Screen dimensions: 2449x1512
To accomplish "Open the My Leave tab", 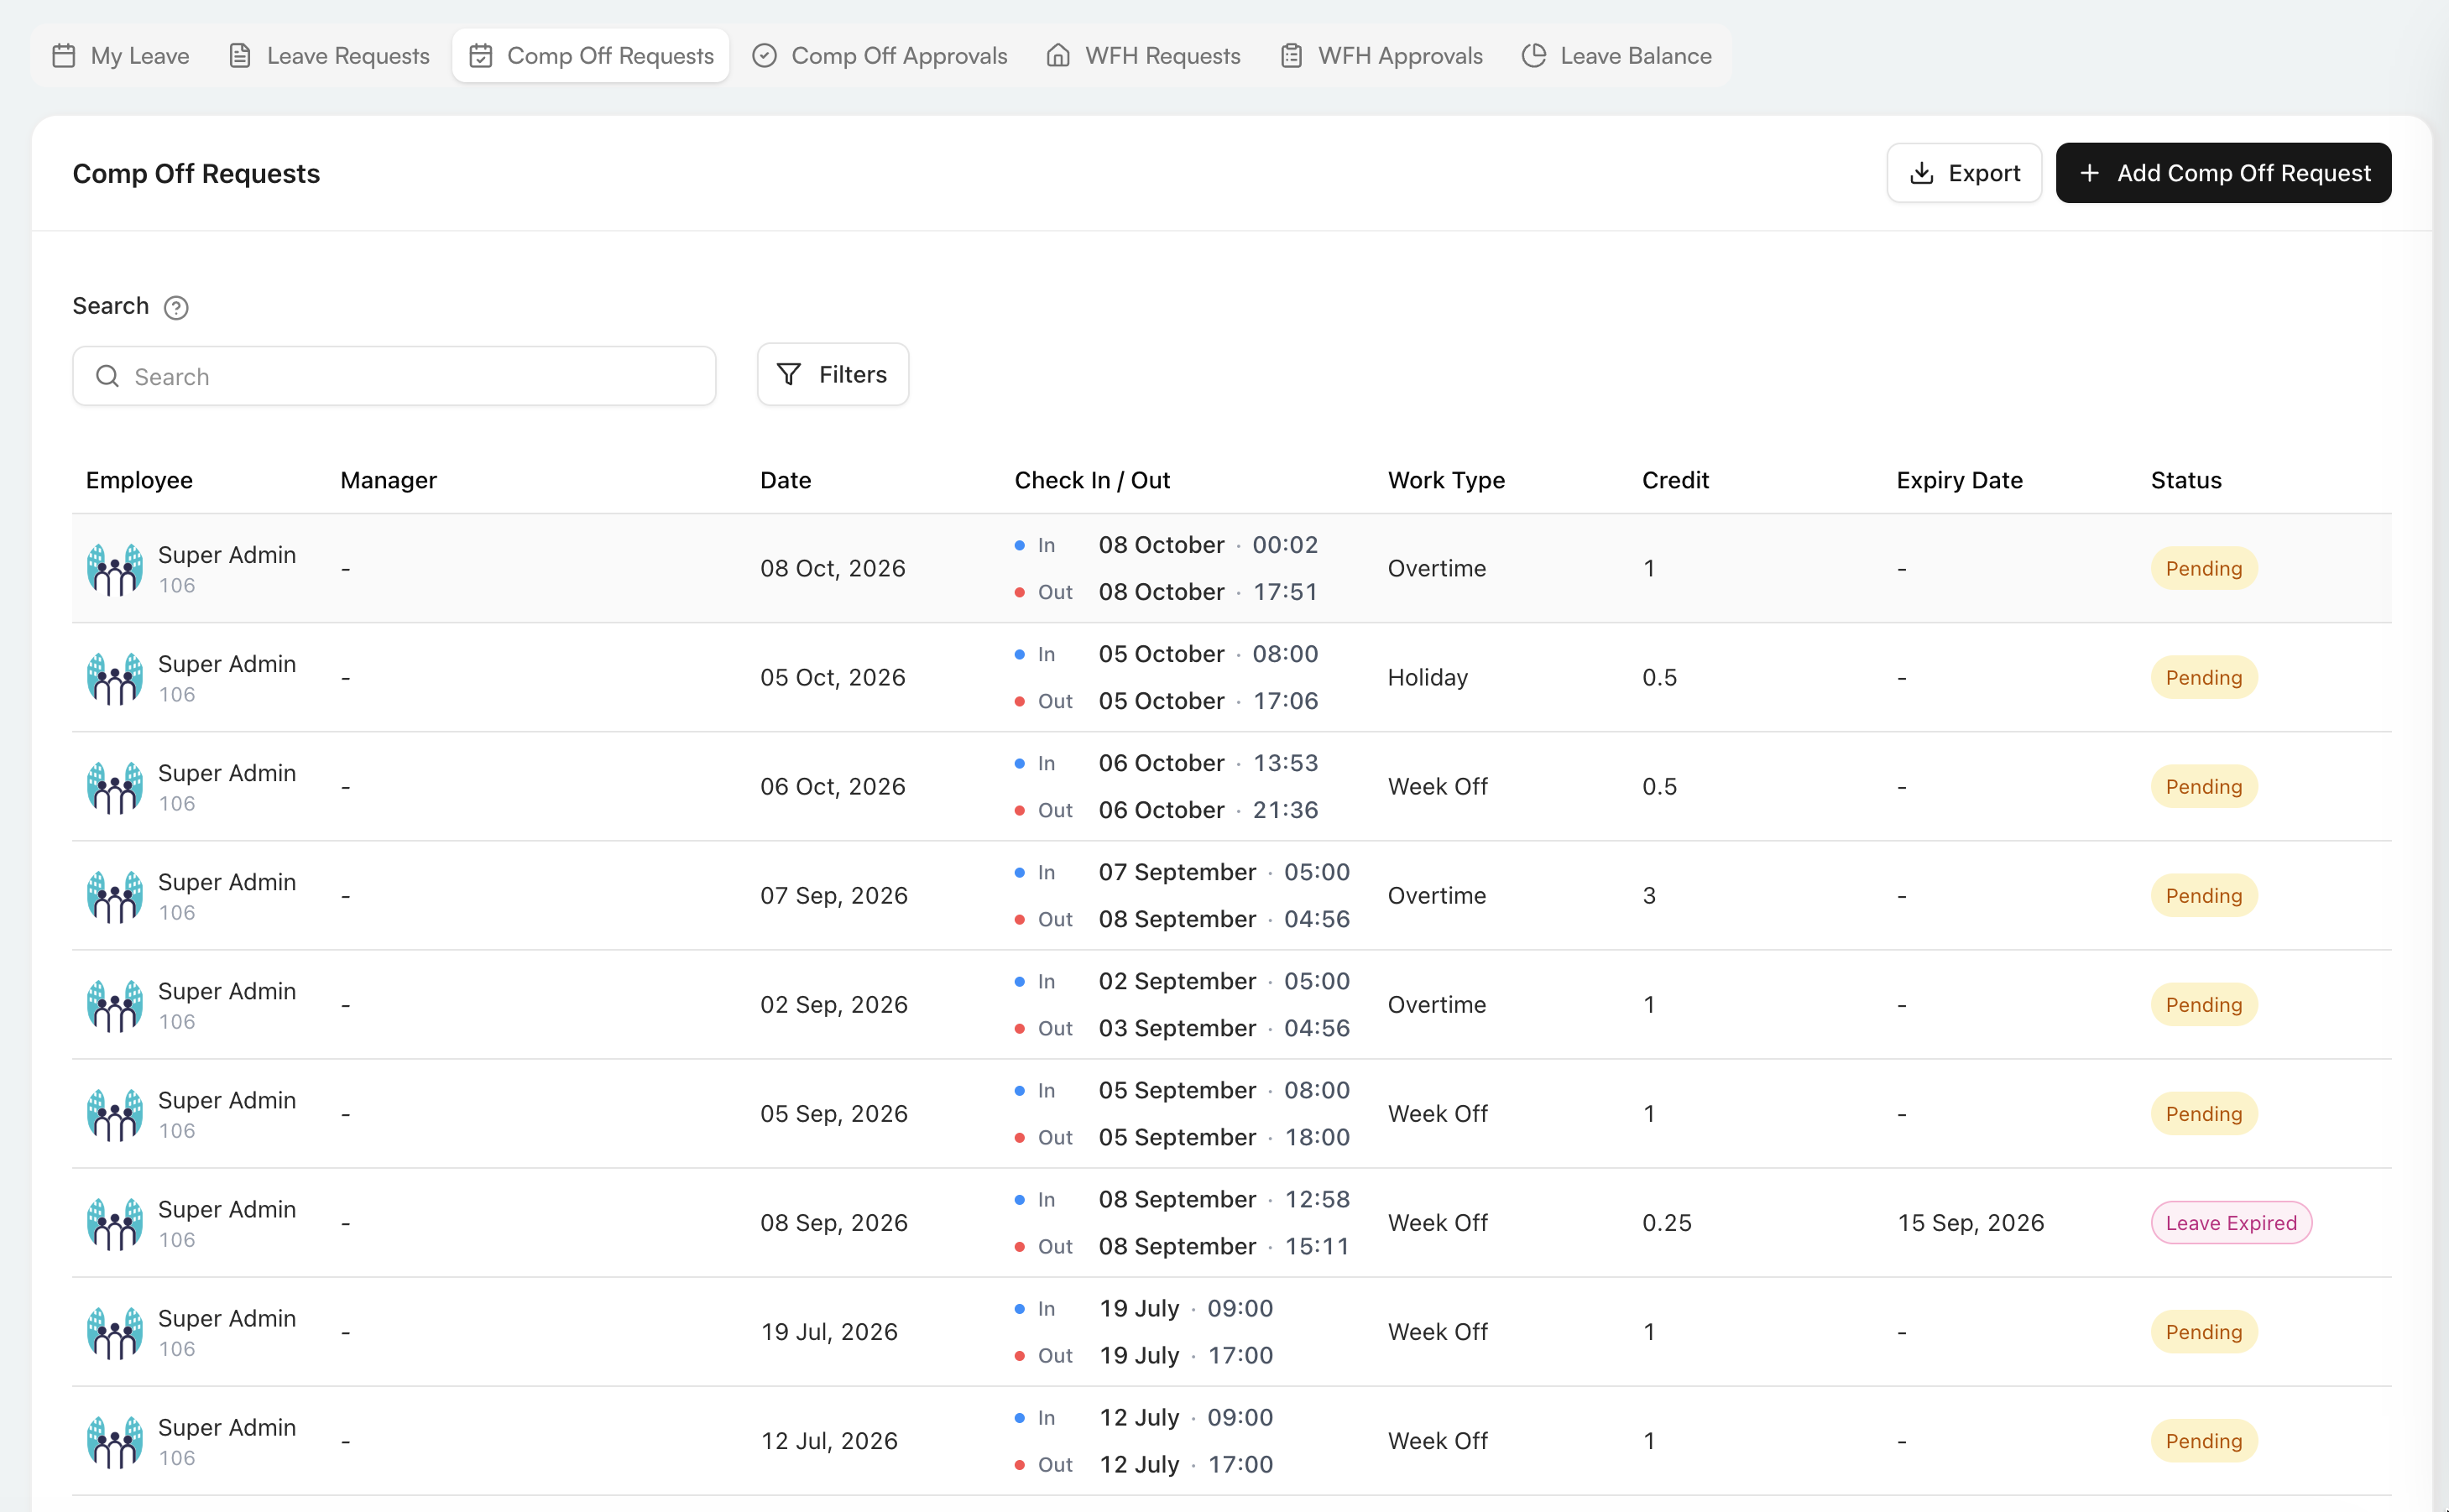I will [120, 56].
